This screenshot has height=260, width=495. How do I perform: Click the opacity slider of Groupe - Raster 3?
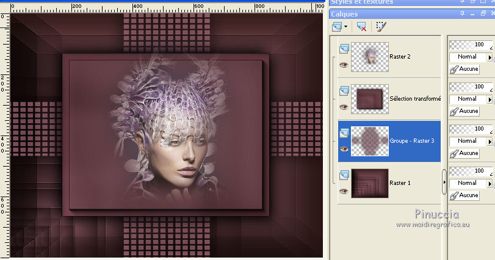pyautogui.click(x=471, y=129)
